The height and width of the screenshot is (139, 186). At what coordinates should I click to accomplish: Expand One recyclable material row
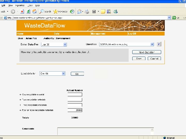click(20, 94)
